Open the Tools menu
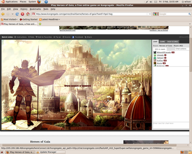The width and height of the screenshot is (192, 154). [46, 9]
